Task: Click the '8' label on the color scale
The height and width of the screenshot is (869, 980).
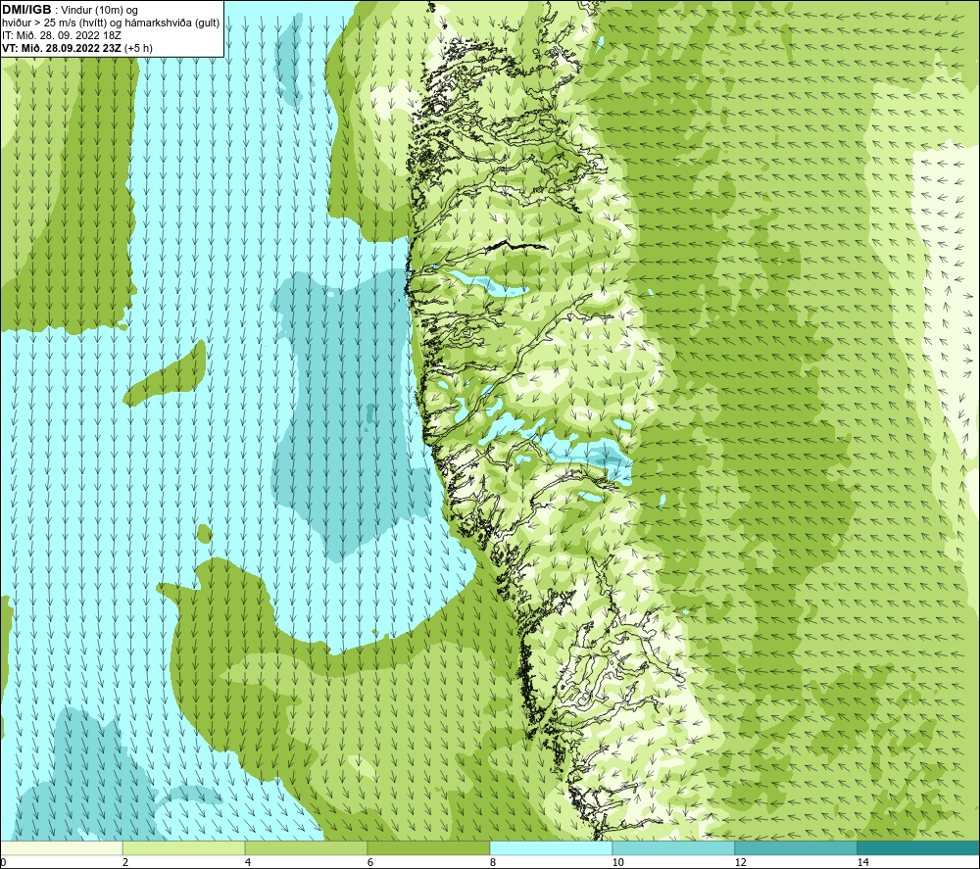Action: (493, 862)
